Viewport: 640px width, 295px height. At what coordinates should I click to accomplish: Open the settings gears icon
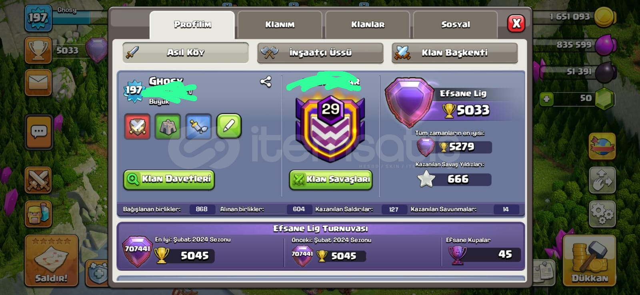602,214
